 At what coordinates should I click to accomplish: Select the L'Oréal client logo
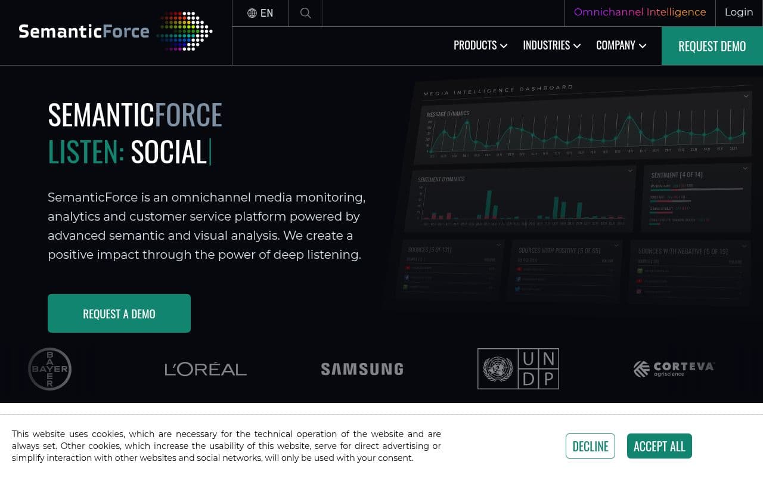pyautogui.click(x=206, y=369)
